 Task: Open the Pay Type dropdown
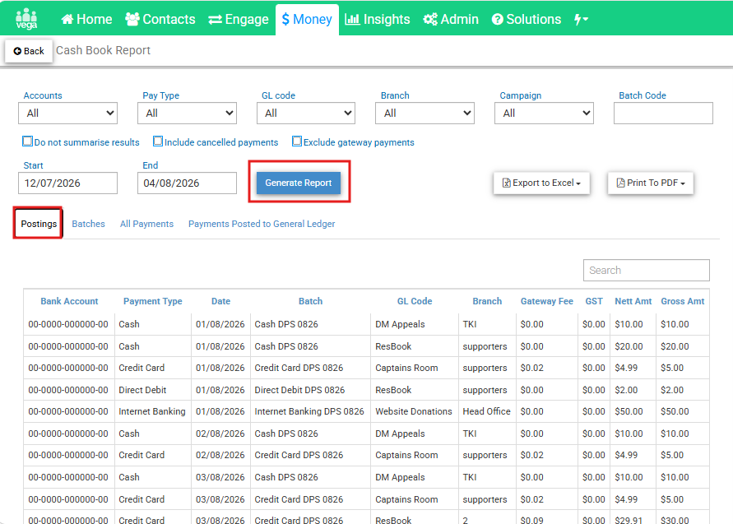(x=187, y=114)
